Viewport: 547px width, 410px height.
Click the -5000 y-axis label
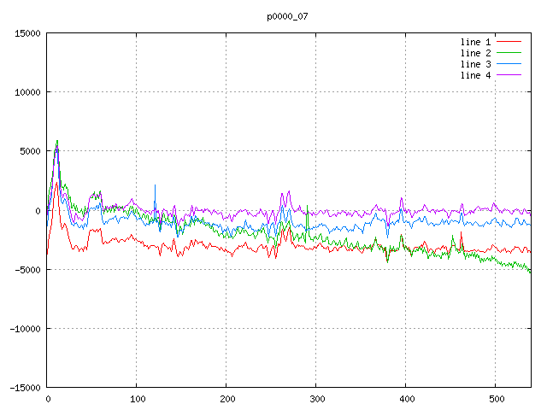tap(26, 269)
